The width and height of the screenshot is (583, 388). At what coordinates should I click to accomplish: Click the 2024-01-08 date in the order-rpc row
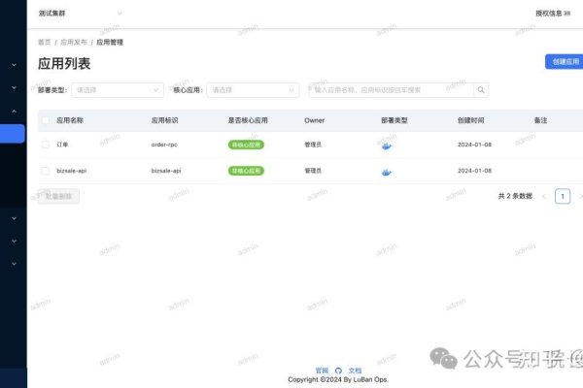pyautogui.click(x=475, y=145)
